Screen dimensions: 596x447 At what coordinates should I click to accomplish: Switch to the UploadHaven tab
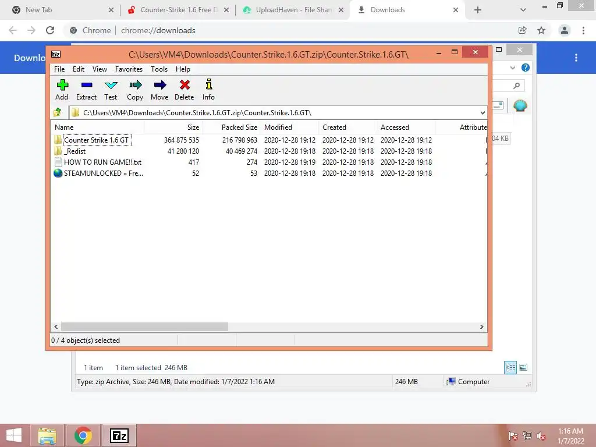click(293, 10)
